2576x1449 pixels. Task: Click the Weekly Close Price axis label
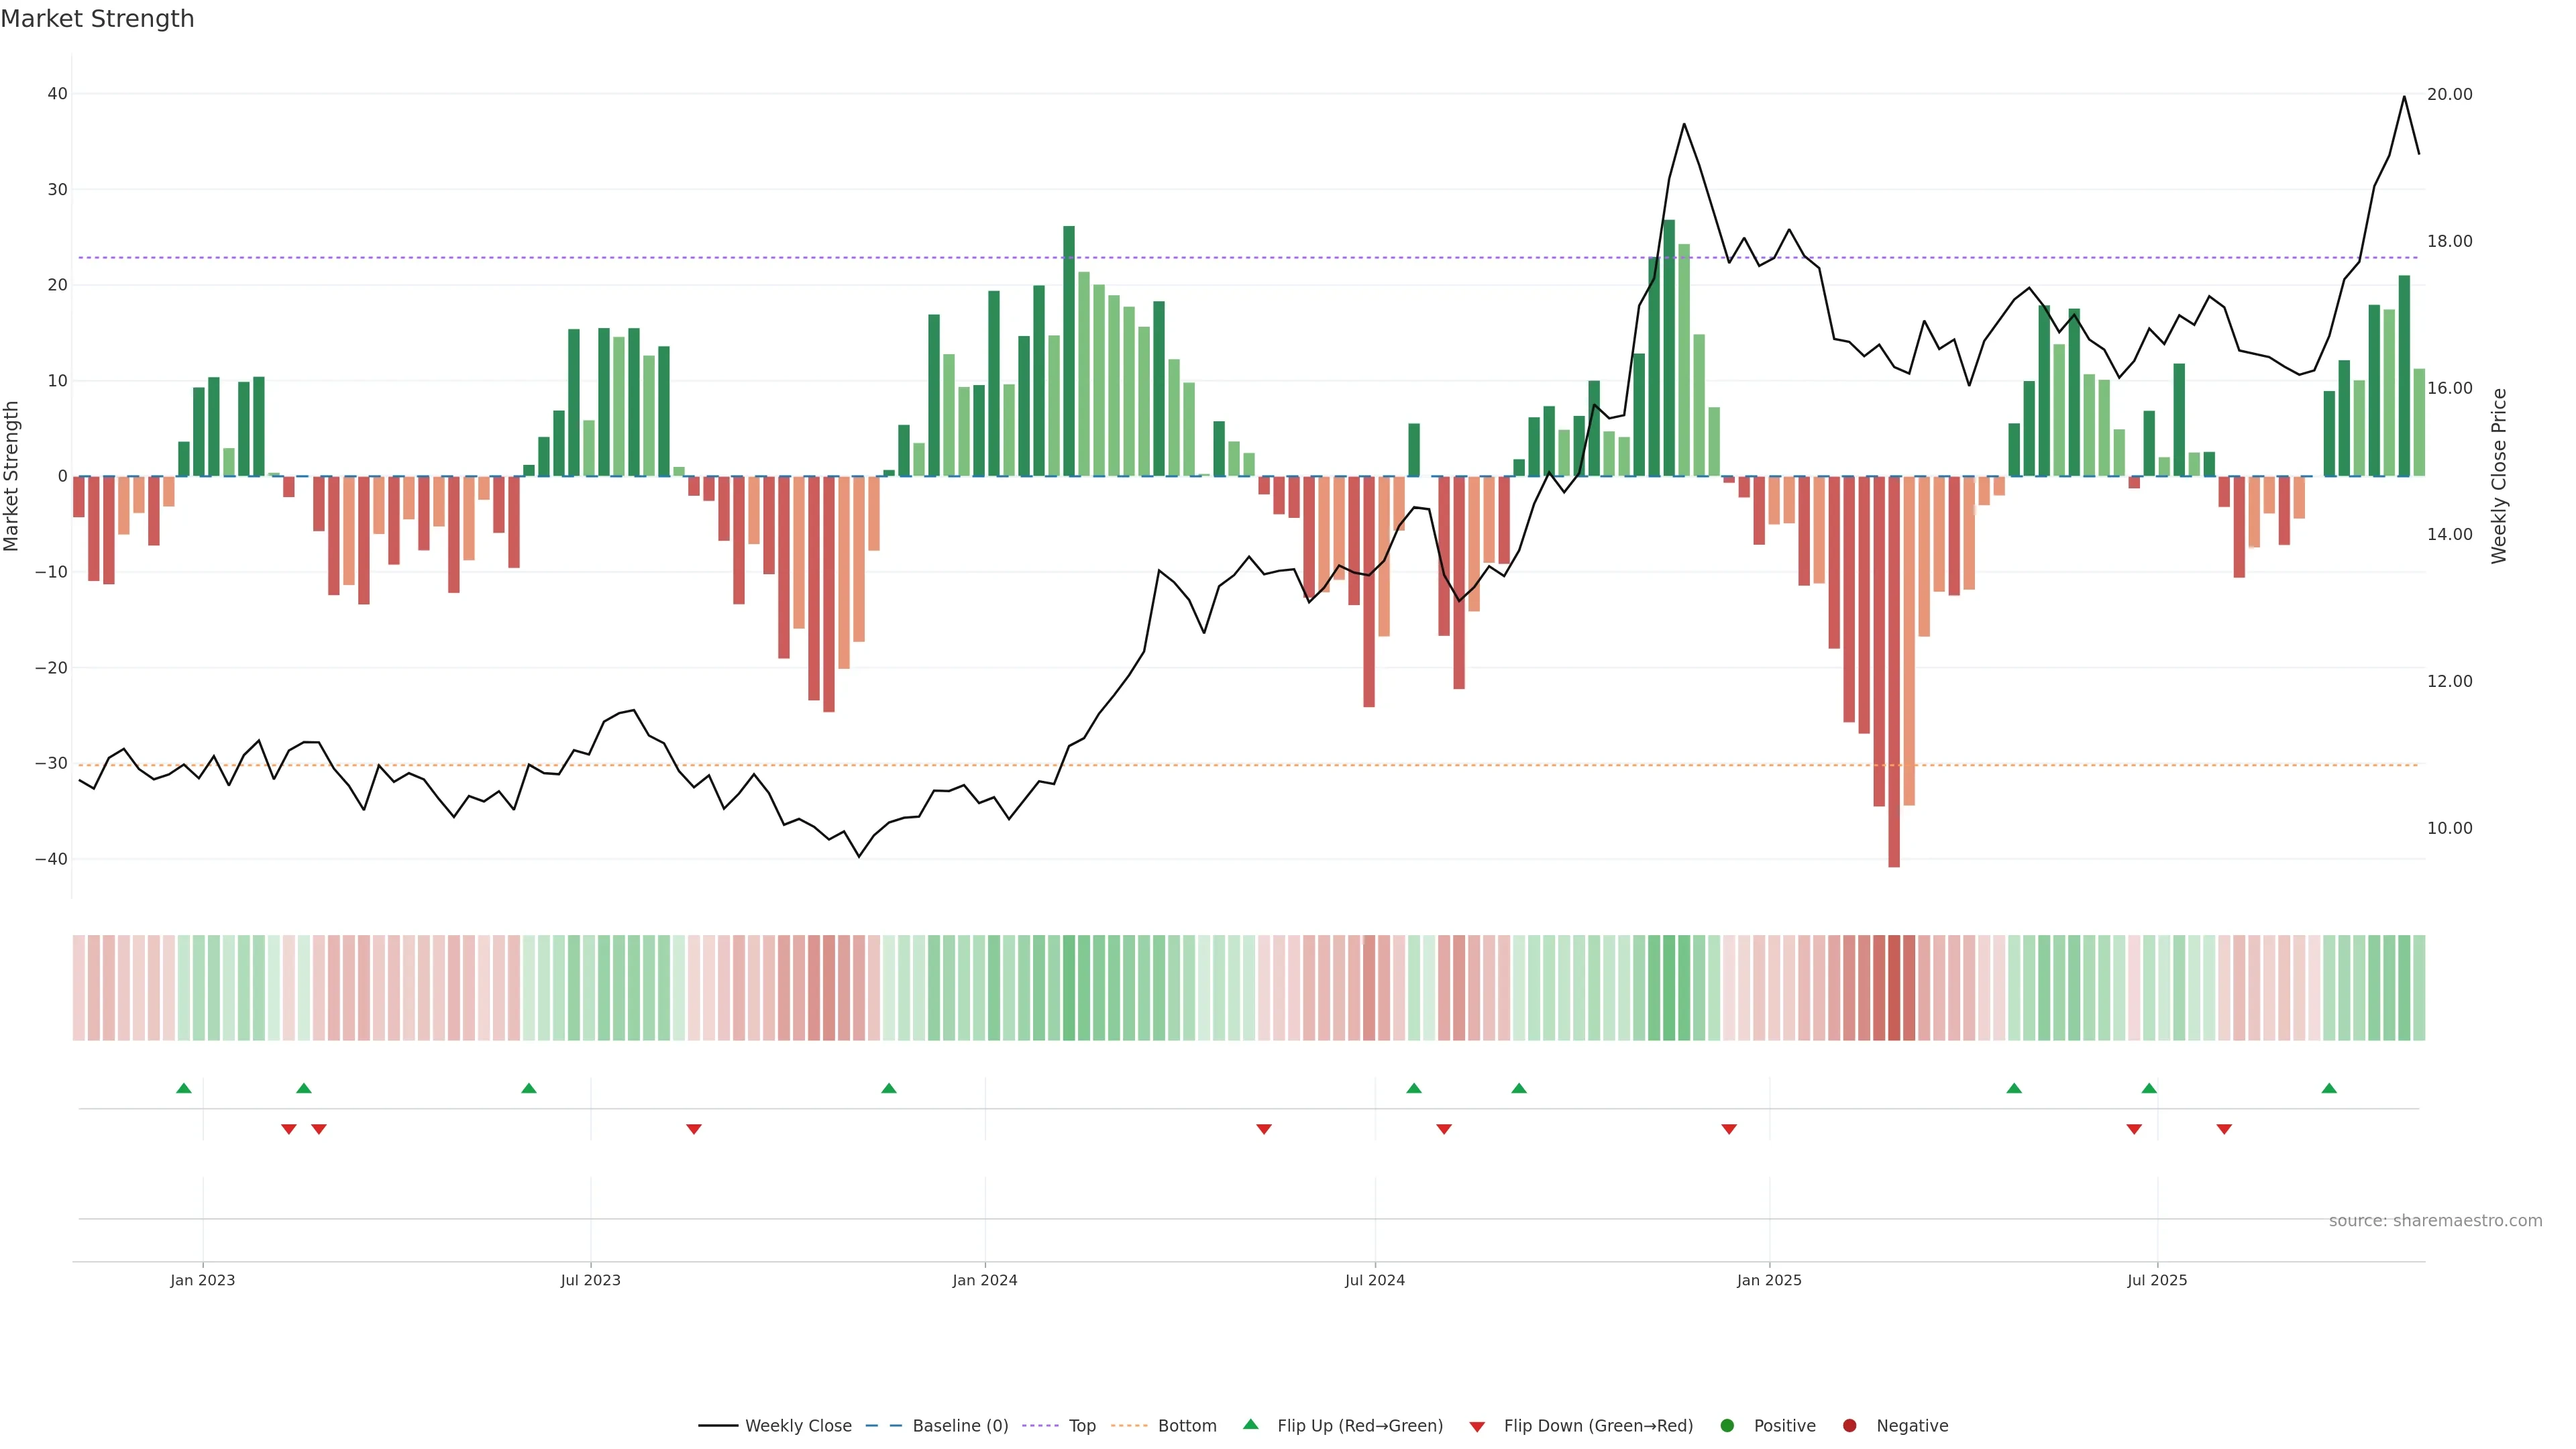(x=2499, y=476)
